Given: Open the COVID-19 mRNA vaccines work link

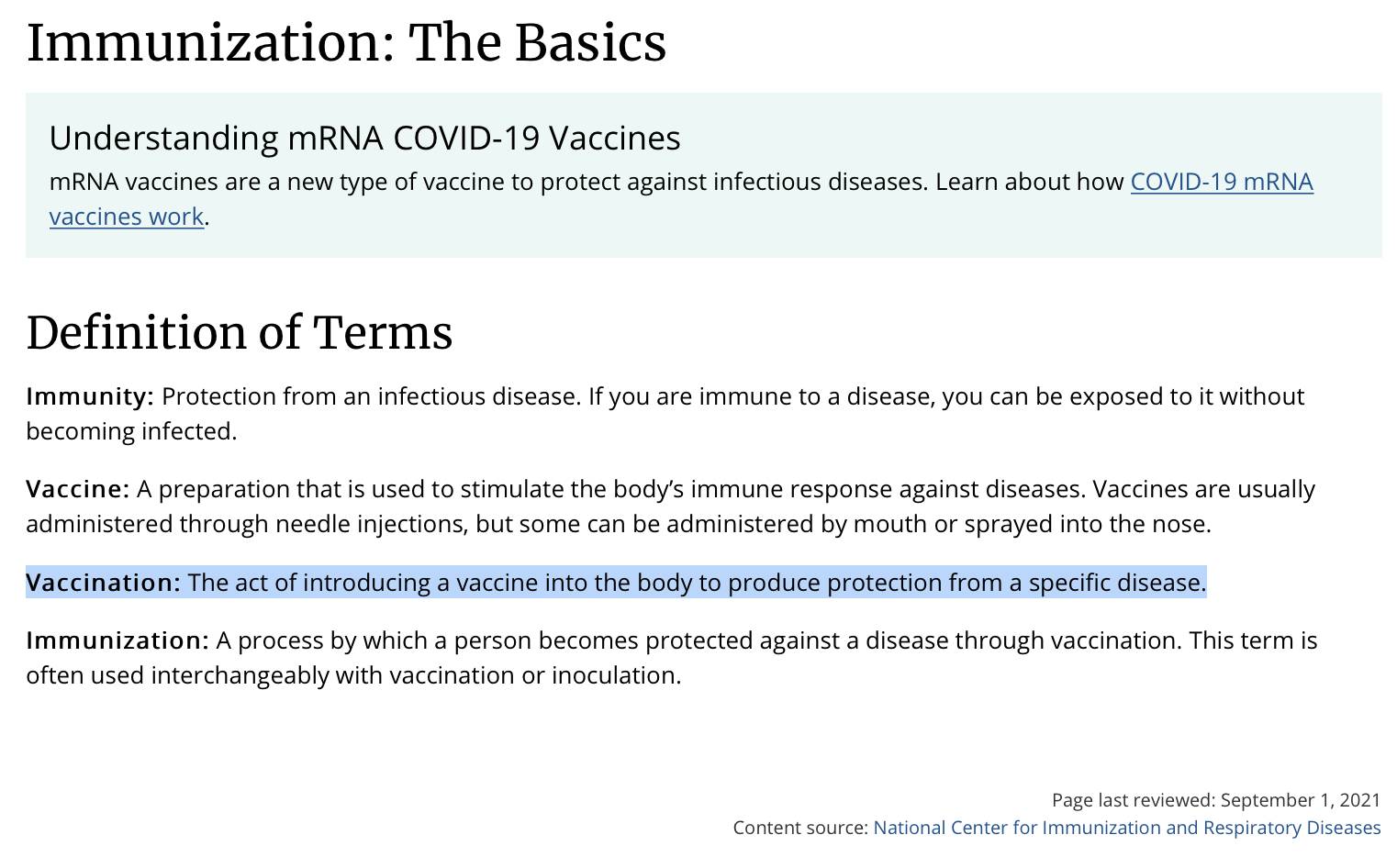Looking at the screenshot, I should pos(1221,182).
